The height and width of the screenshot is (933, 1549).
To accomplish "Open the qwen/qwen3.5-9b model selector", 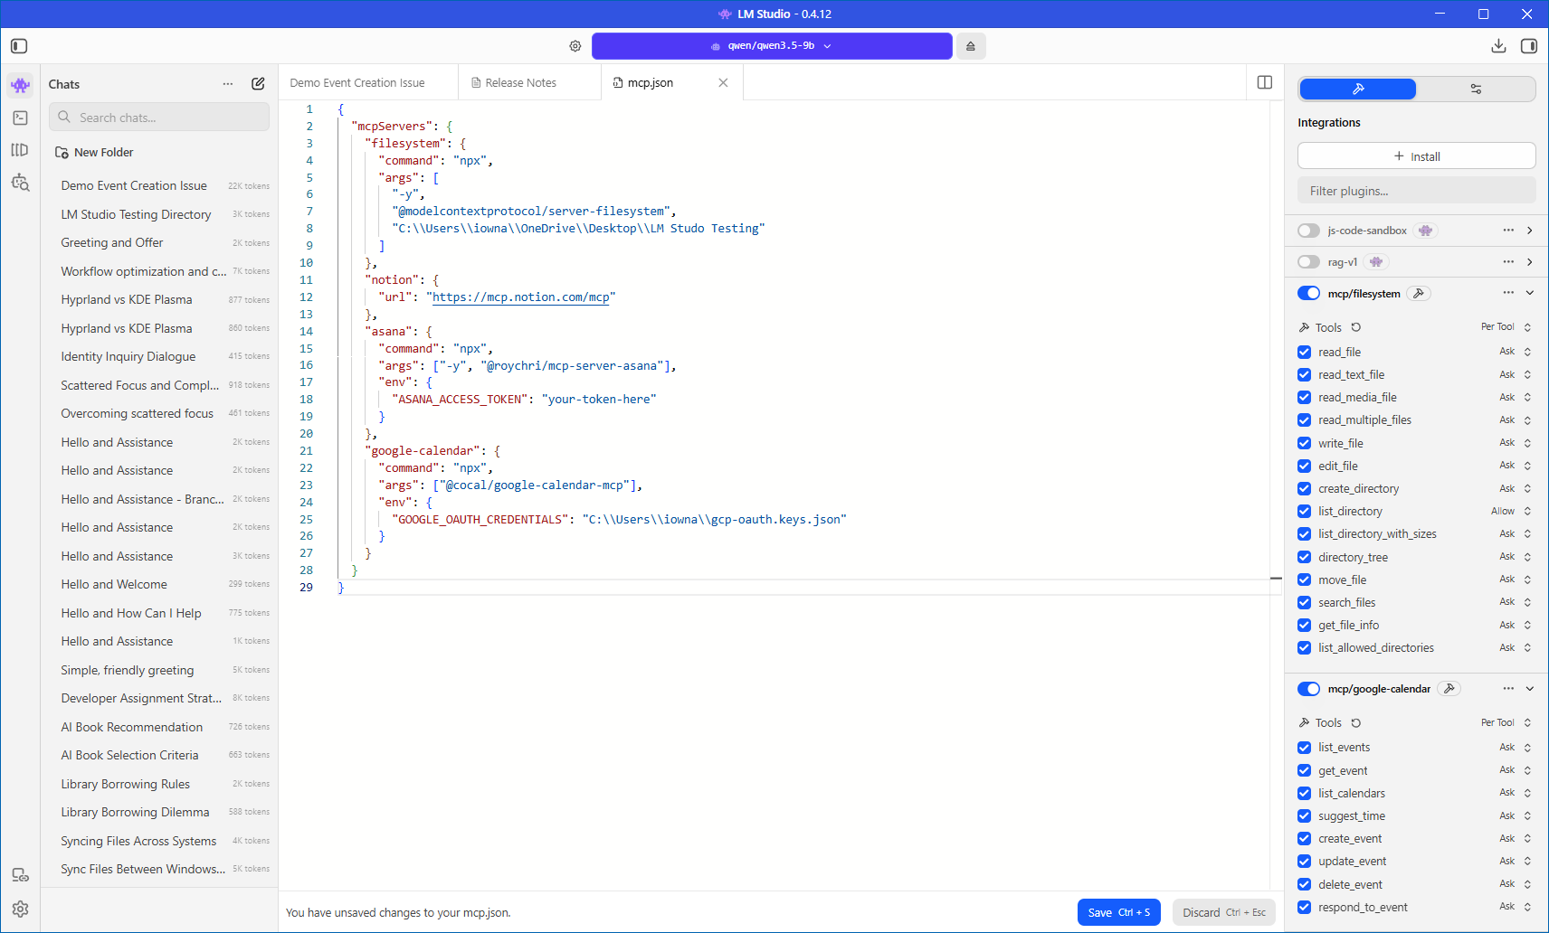I will (772, 46).
